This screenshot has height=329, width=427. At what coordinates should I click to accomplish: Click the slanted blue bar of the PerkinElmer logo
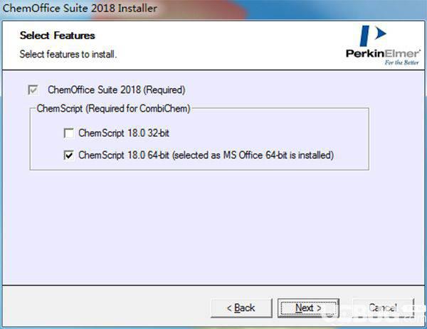tap(364, 36)
